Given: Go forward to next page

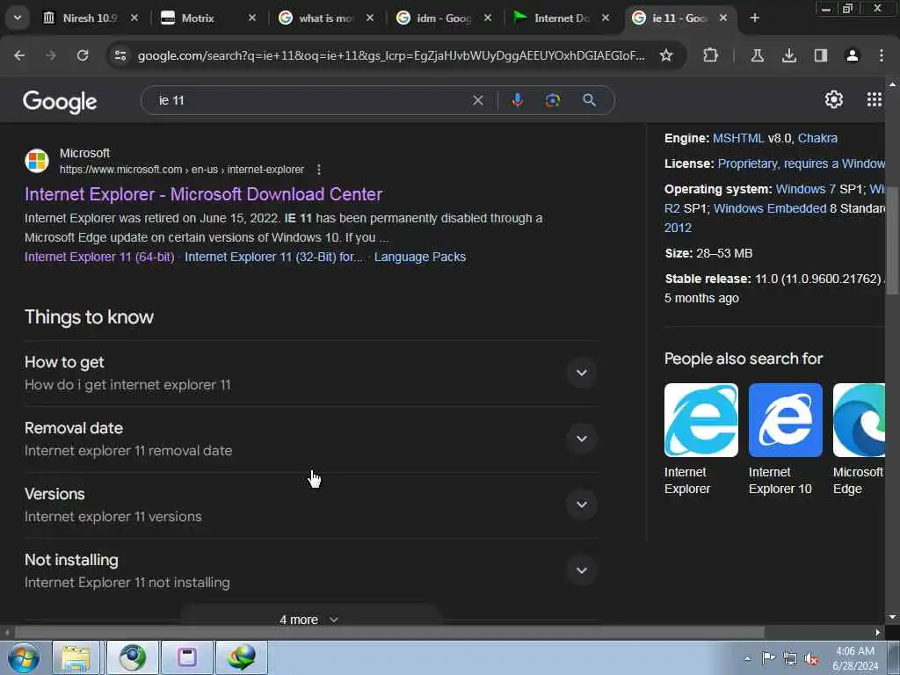Looking at the screenshot, I should pyautogui.click(x=51, y=55).
